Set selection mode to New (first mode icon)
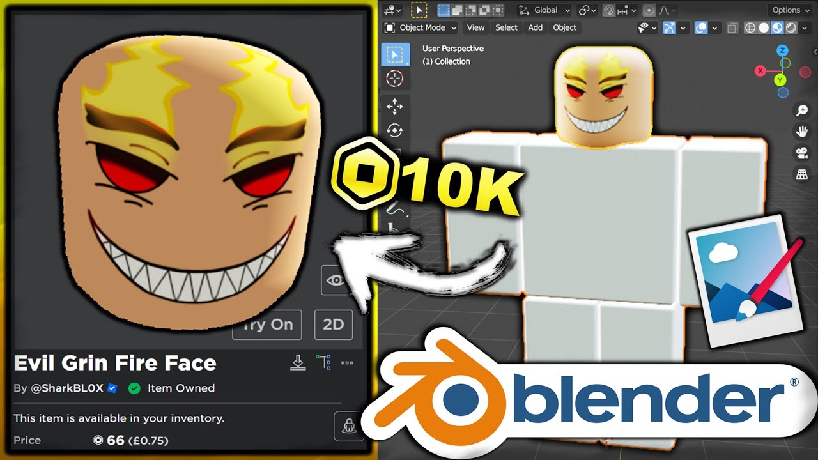The height and width of the screenshot is (460, 818). (444, 10)
